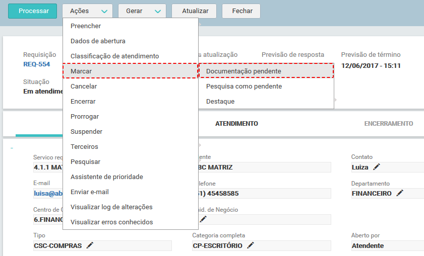Click the Aberto por Atendente field
424x256 pixels.
[x=388, y=246]
